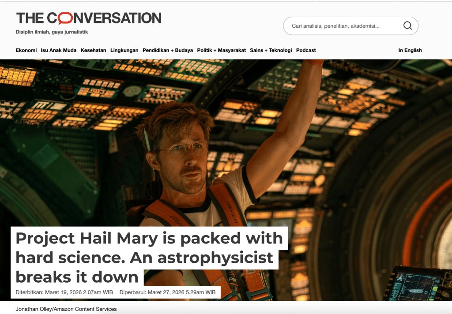This screenshot has height=314, width=452.
Task: Switch to the In English edition
Action: point(410,50)
